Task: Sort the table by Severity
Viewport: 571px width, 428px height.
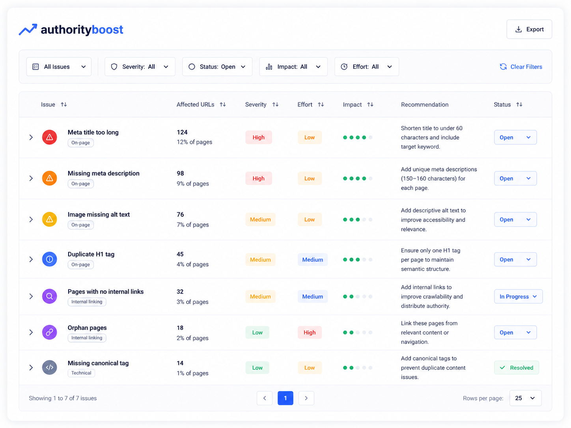Action: (276, 104)
